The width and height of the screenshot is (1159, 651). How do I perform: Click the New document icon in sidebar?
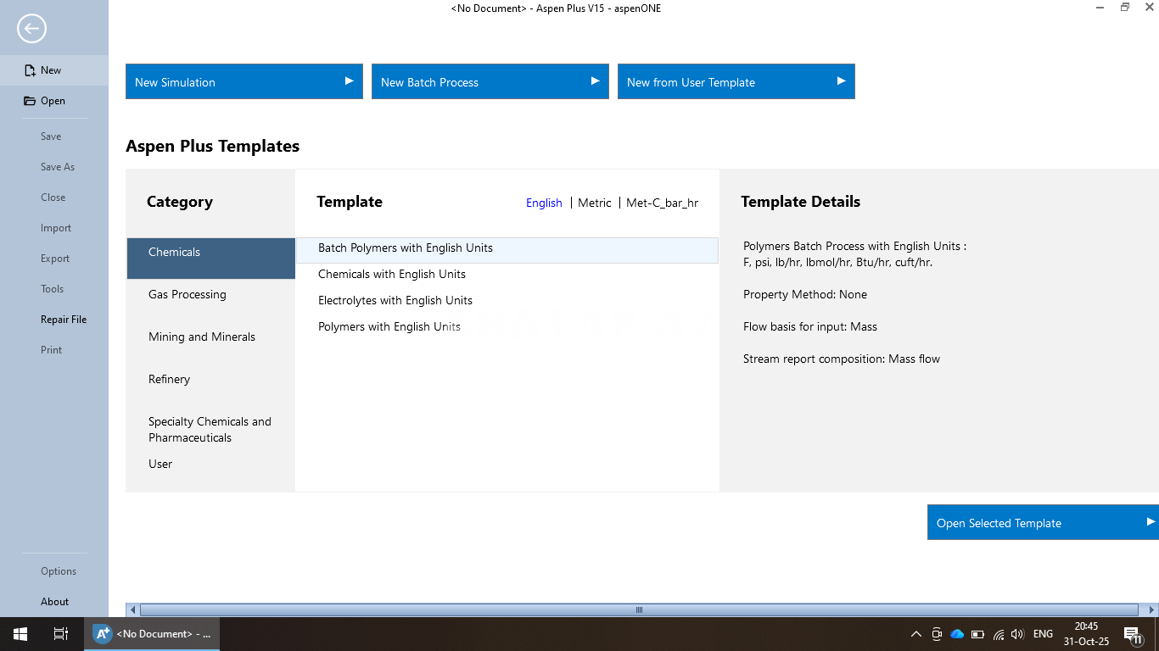[31, 70]
